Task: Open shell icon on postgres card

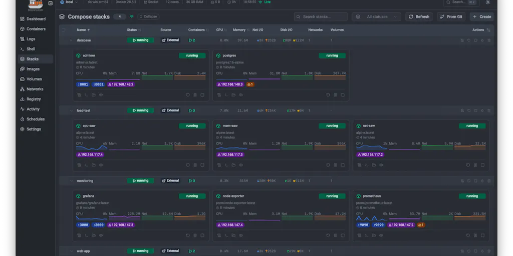Action: [x=226, y=95]
